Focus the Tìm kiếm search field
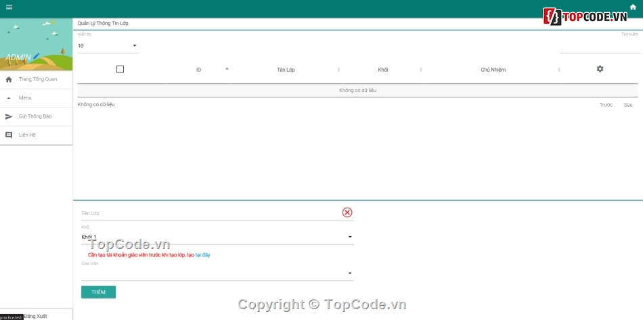Screen dimensions: 643x320 600,47
